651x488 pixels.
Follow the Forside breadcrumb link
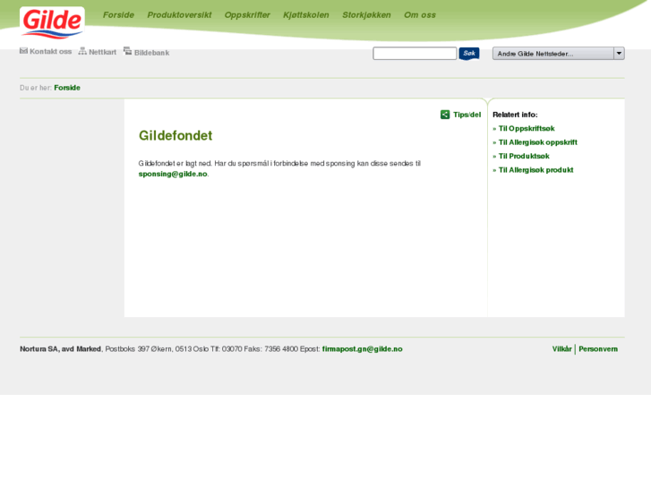(67, 88)
